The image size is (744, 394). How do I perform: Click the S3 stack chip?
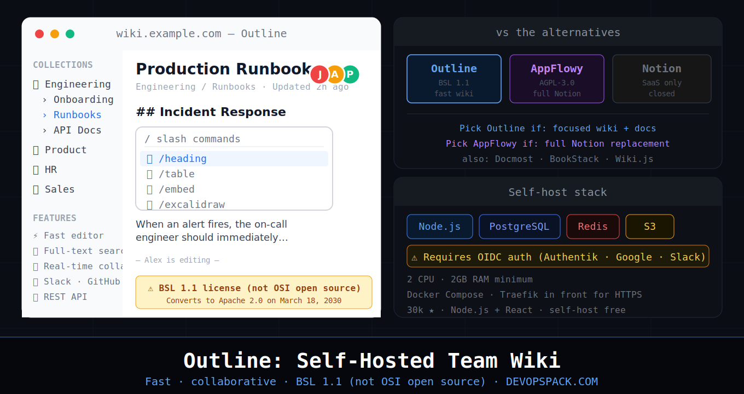click(650, 227)
